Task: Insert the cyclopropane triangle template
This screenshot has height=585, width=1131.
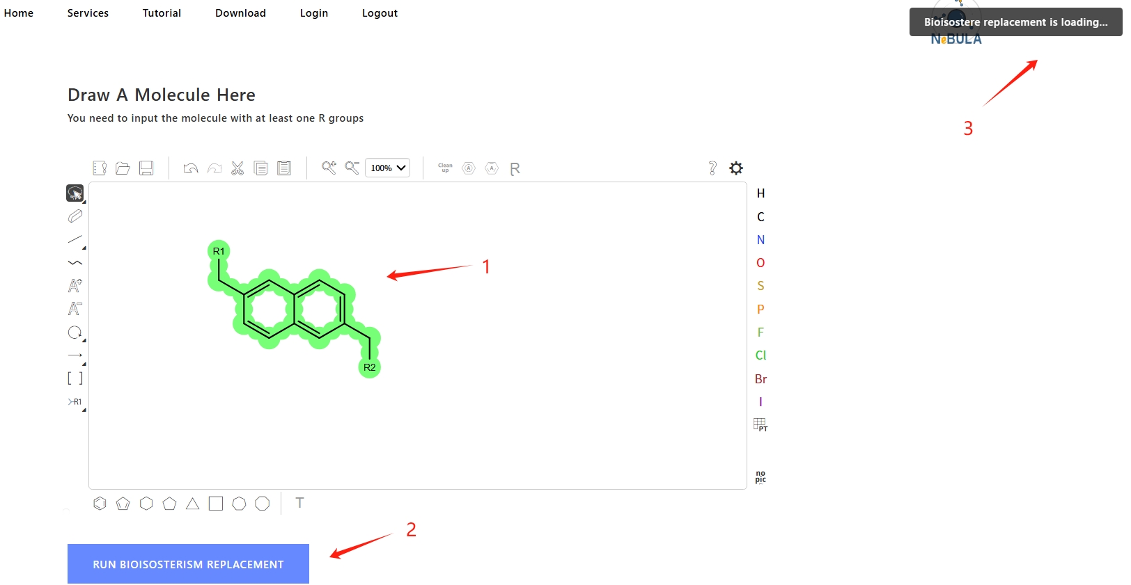Action: (192, 503)
